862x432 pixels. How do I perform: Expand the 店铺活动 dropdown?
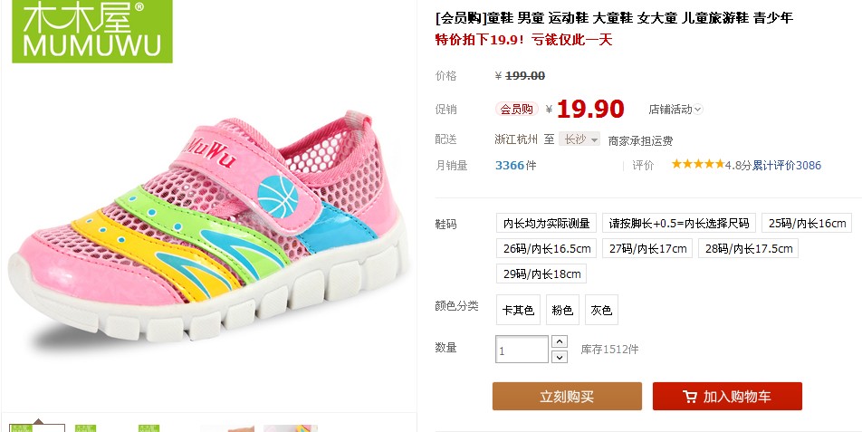click(x=675, y=110)
